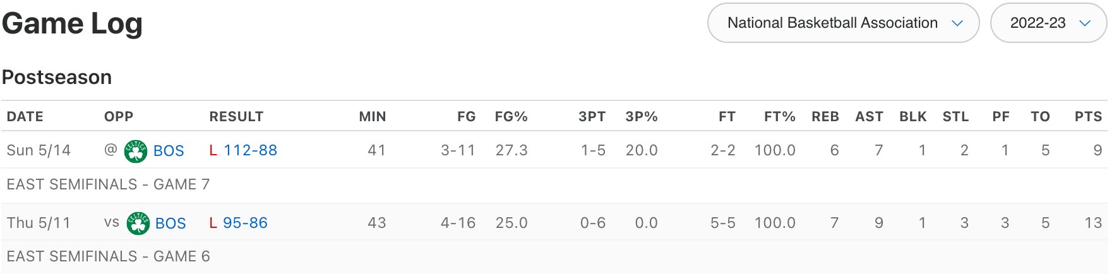Open the L 112-88 game result
The height and width of the screenshot is (274, 1119).
(250, 150)
